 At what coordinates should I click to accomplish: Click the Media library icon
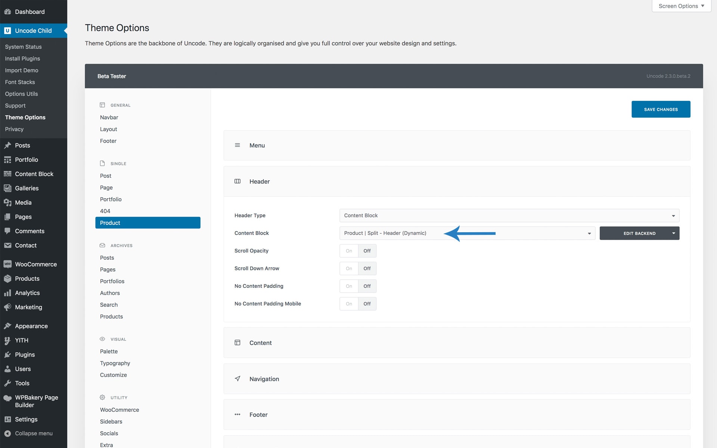(7, 202)
